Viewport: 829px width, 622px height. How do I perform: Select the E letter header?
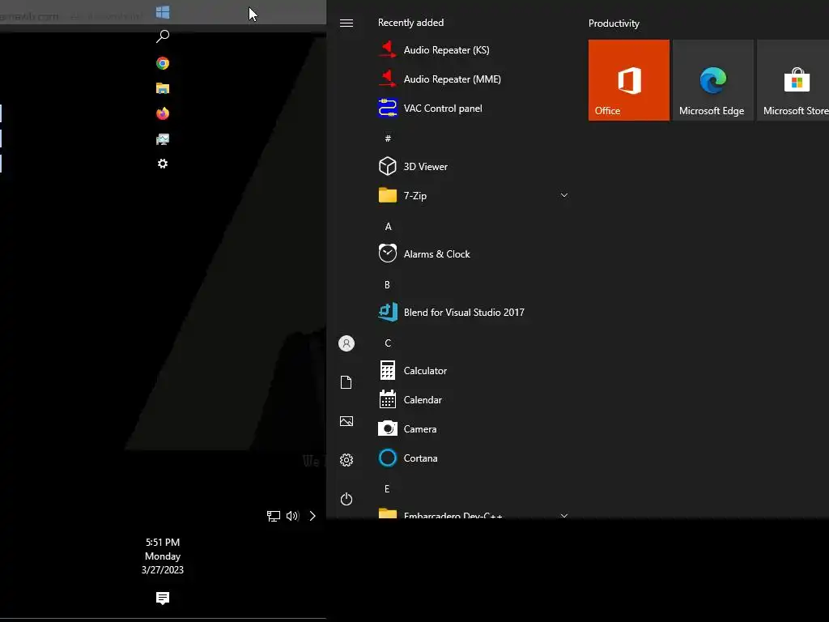[x=387, y=488]
